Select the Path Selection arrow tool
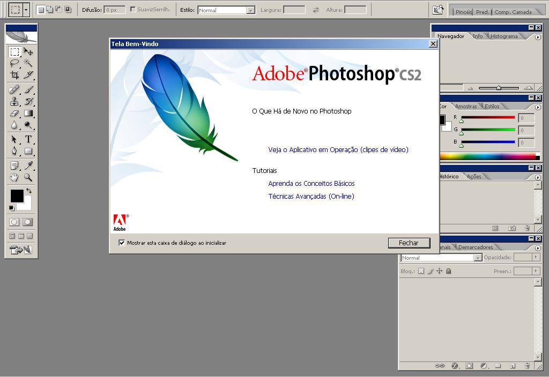 pyautogui.click(x=14, y=139)
